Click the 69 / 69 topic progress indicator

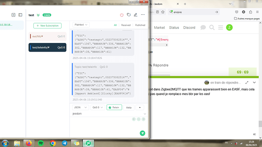tap(243, 72)
